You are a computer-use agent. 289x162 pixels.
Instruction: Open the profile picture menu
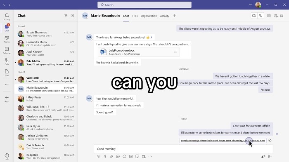click(x=258, y=5)
